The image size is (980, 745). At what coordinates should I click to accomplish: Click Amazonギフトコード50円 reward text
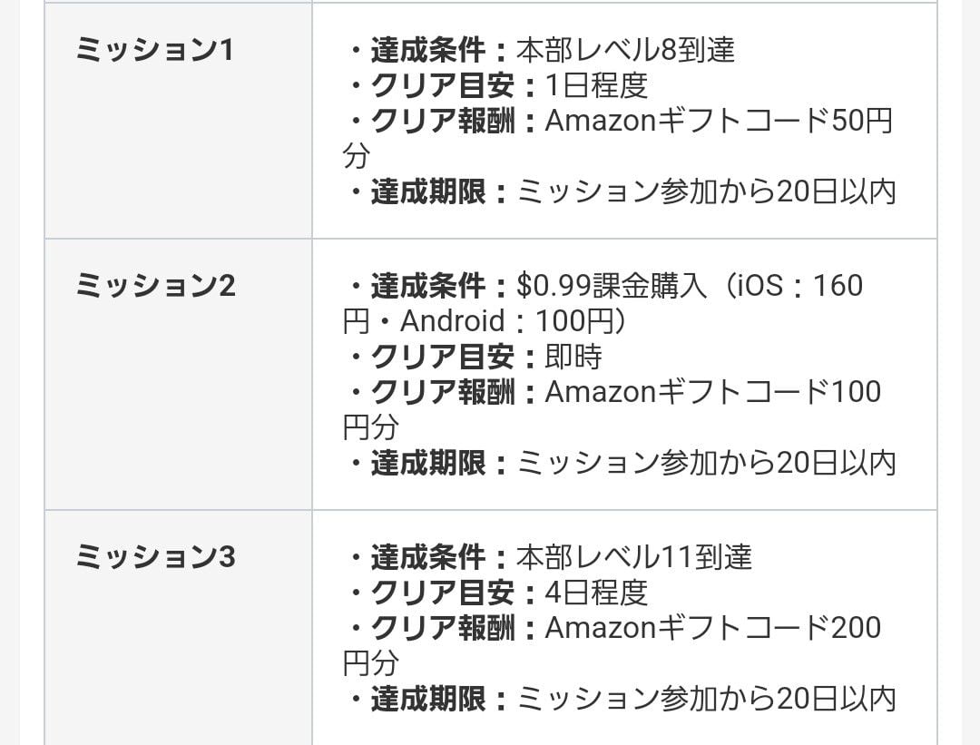[x=719, y=121]
